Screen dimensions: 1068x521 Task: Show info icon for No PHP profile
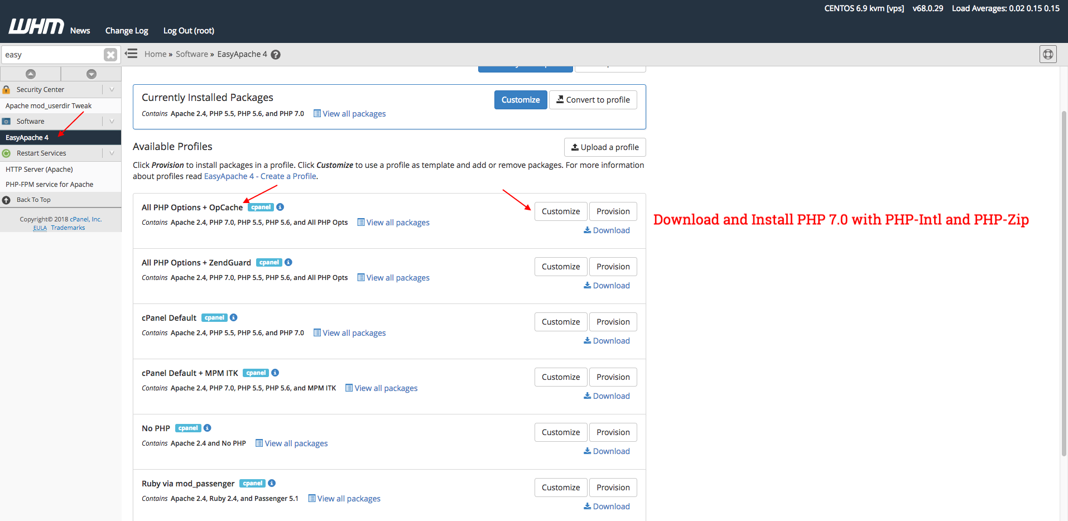[x=208, y=428]
